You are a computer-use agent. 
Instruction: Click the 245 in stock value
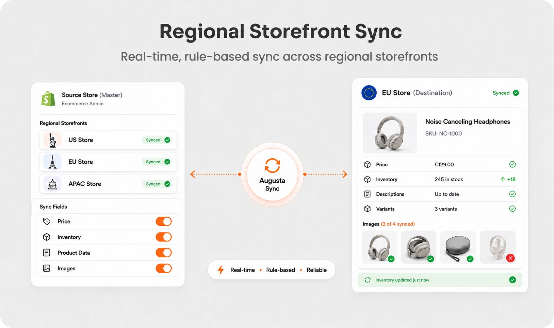[x=449, y=179]
